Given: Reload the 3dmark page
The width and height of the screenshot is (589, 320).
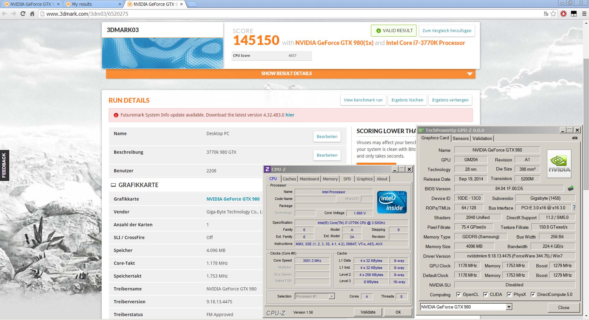Looking at the screenshot, I should (23, 14).
